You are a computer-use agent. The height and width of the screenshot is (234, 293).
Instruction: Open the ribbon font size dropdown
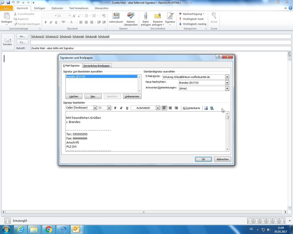point(70,16)
